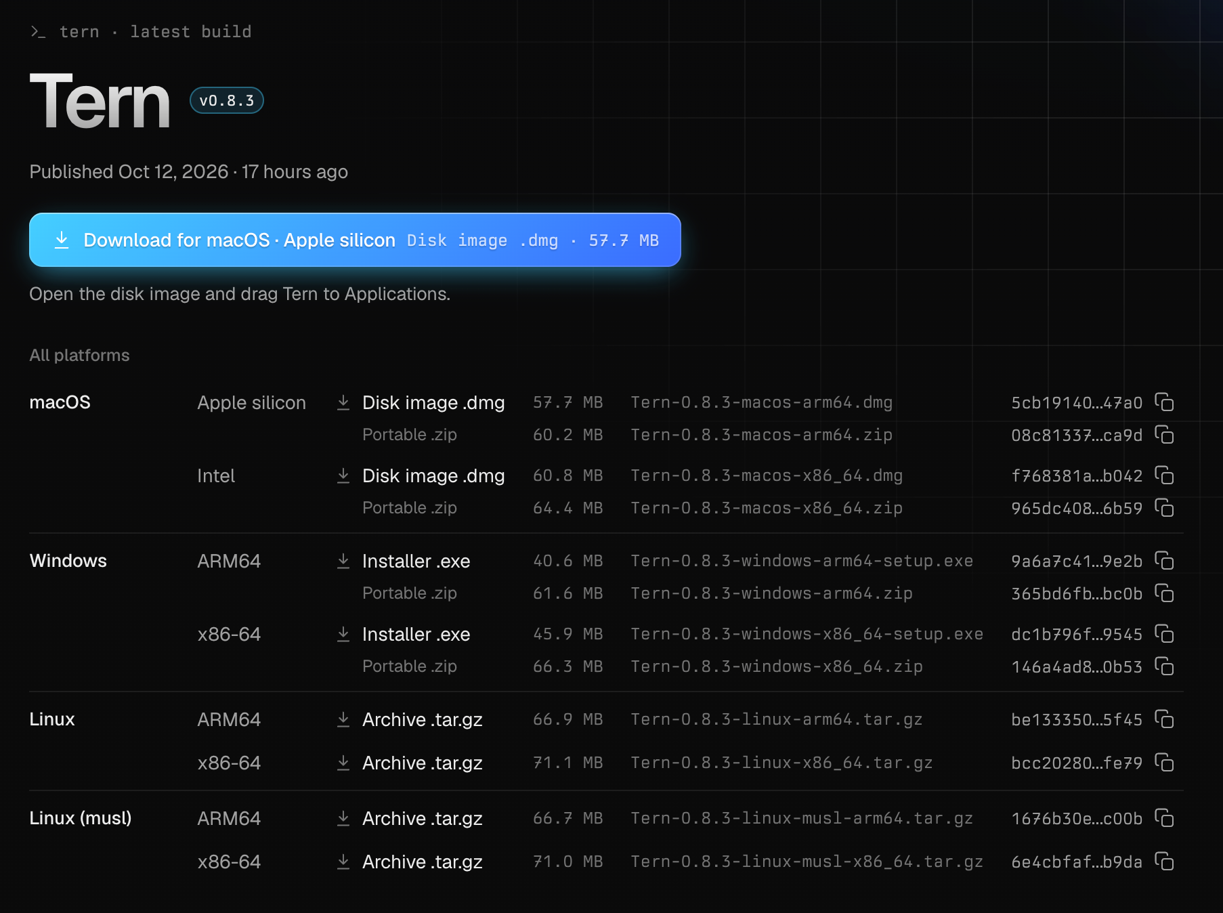This screenshot has height=913, width=1223.
Task: Copy checksum 965dc408...6b59
Action: [x=1164, y=508]
